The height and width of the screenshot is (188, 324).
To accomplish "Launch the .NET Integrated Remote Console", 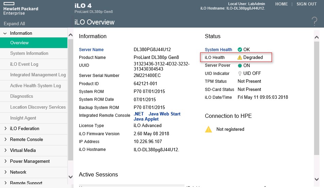I will point(139,114).
